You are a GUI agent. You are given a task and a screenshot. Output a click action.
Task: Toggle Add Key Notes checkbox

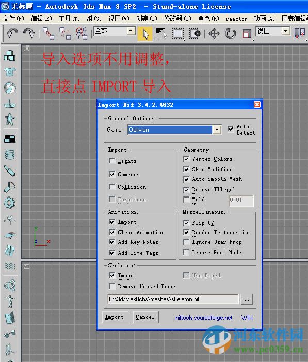point(112,242)
